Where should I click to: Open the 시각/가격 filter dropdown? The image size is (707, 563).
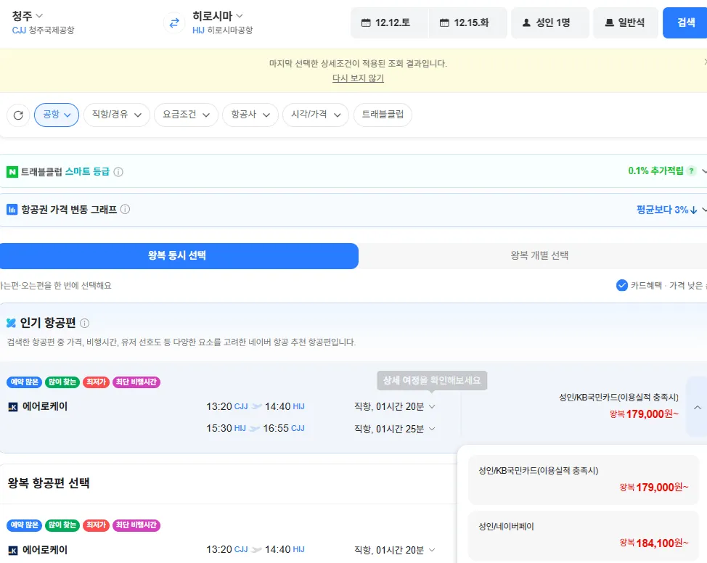coord(316,115)
